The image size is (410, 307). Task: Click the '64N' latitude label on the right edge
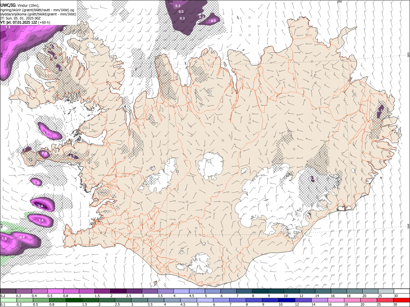tap(408, 226)
